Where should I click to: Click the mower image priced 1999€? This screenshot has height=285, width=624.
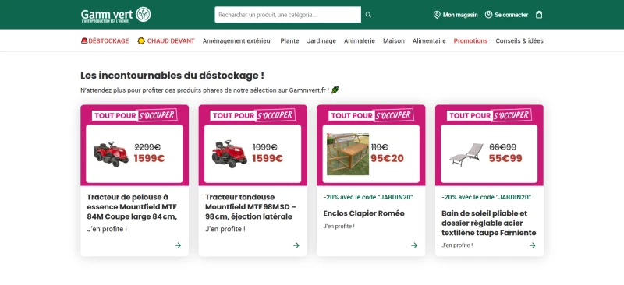tap(229, 154)
